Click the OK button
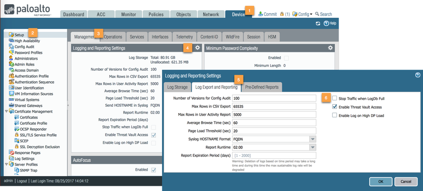The width and height of the screenshot is (423, 191). 380,182
